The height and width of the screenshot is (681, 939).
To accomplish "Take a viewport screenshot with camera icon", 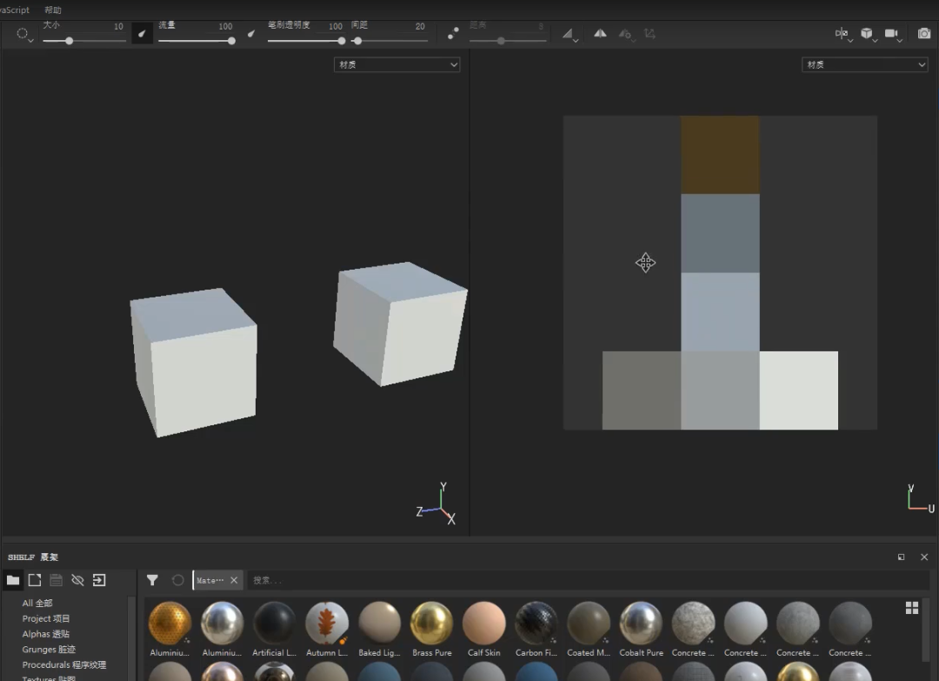I will [923, 34].
